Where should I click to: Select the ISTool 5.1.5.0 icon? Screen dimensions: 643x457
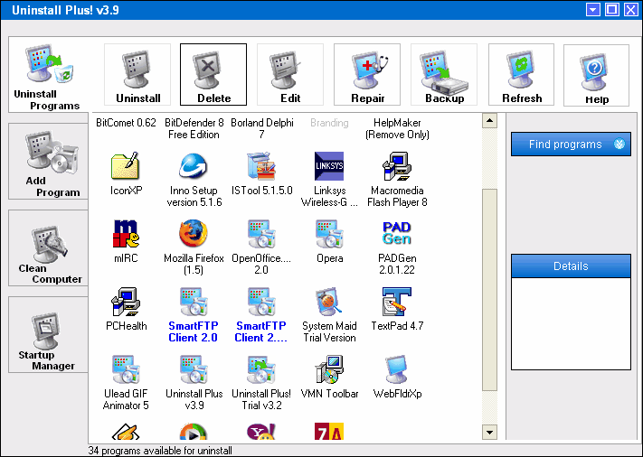tap(261, 166)
